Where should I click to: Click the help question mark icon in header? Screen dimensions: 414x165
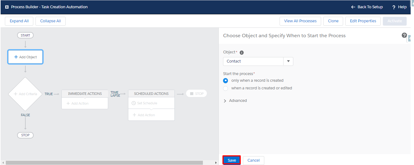(x=394, y=7)
